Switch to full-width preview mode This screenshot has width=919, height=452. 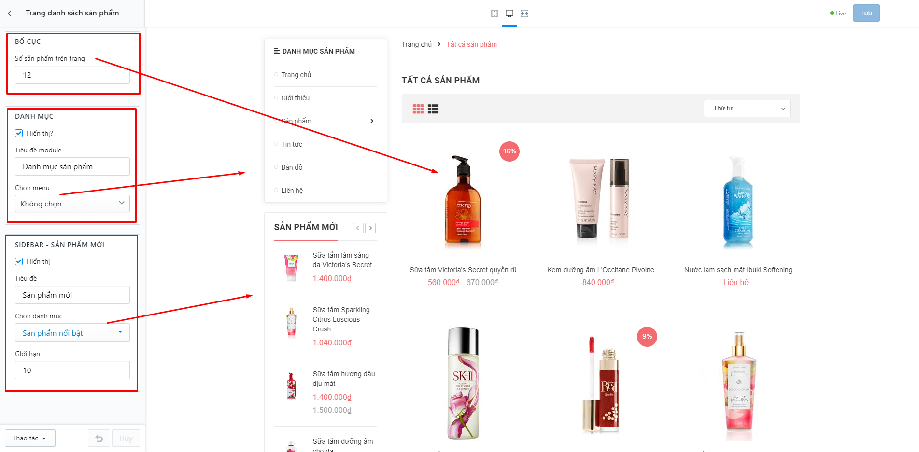(x=524, y=14)
